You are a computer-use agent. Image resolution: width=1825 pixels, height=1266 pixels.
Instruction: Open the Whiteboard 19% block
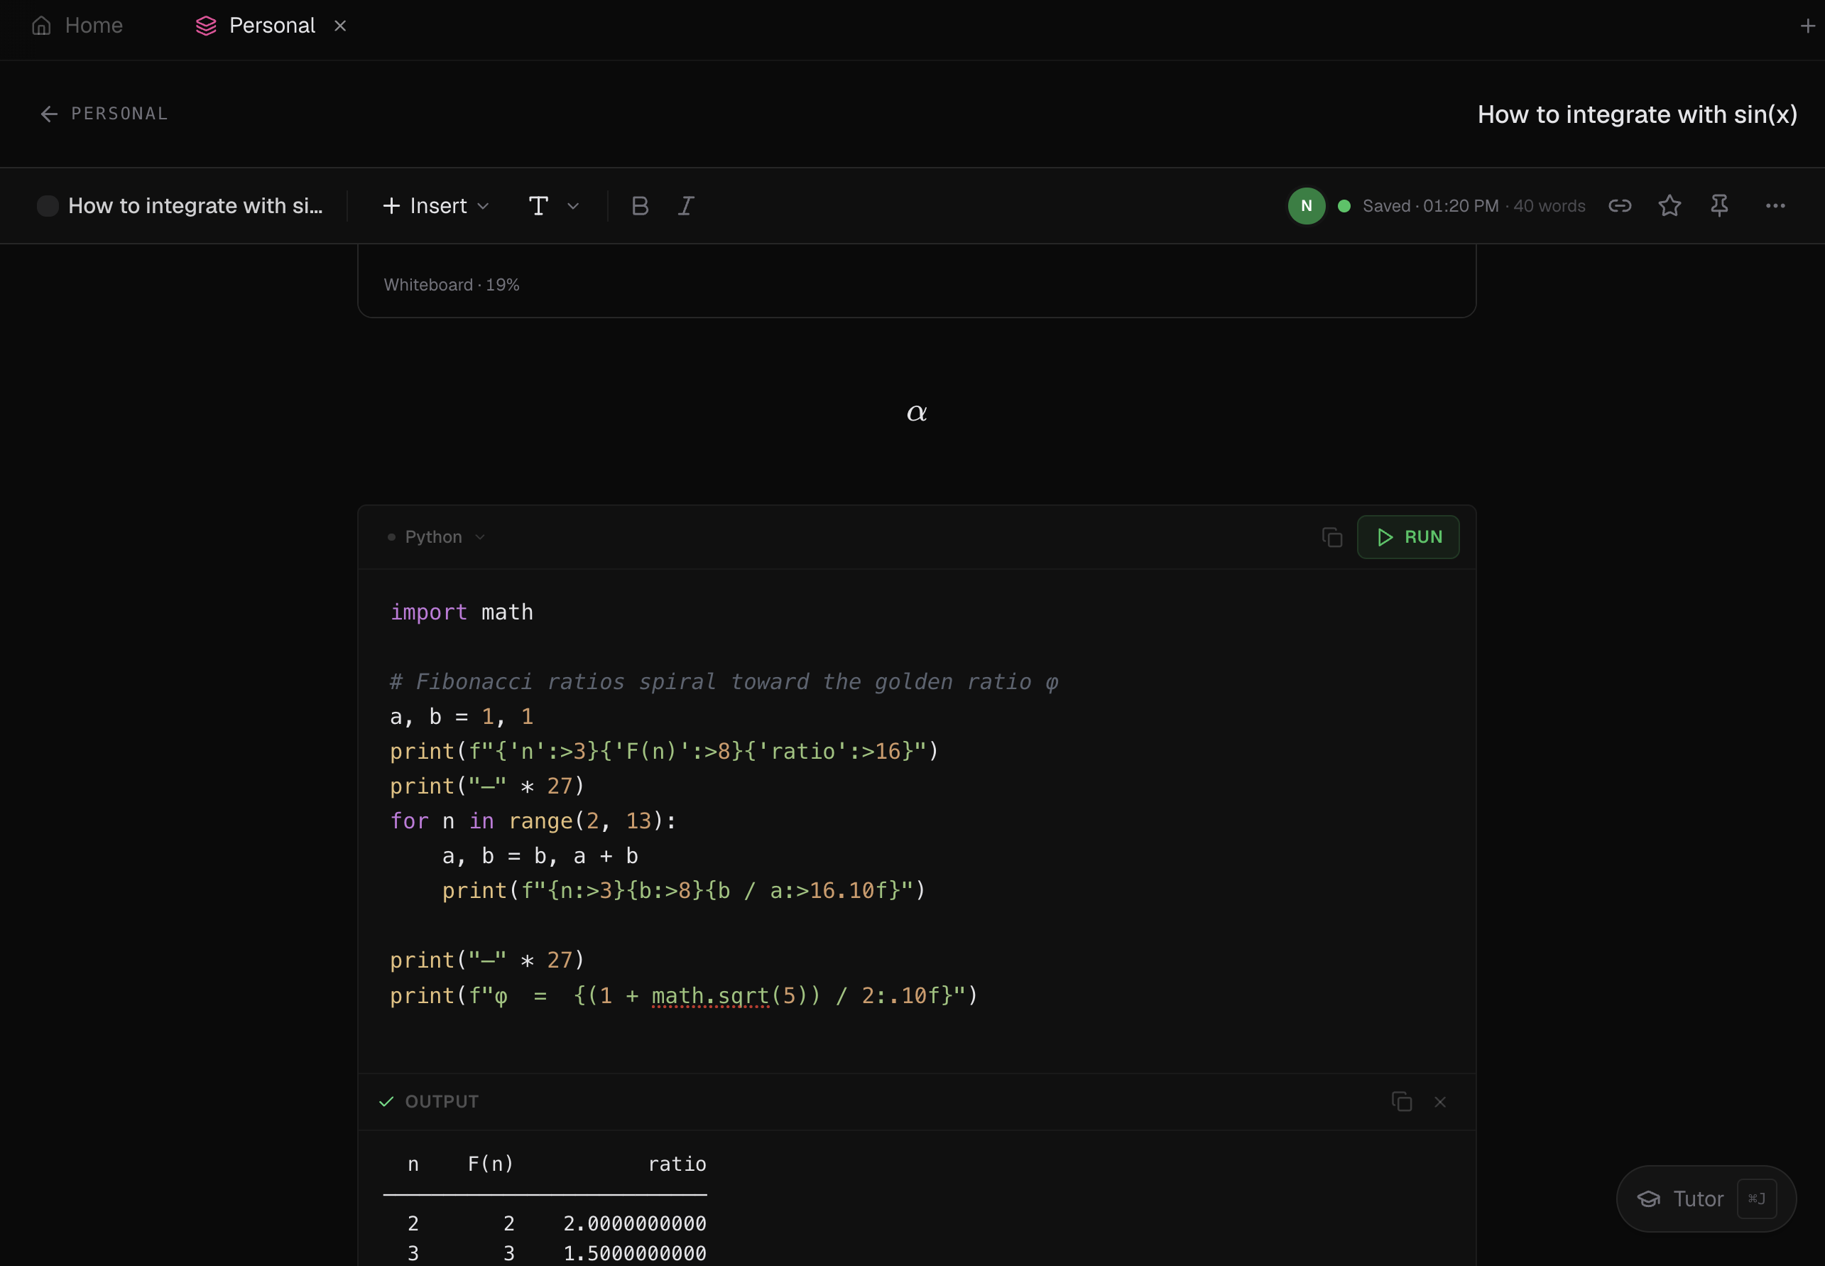[x=917, y=281]
